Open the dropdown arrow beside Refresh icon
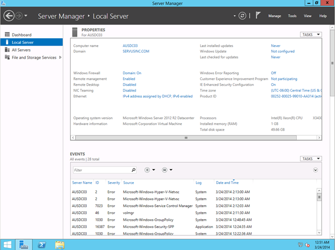This screenshot has width=335, height=250. pos(234,16)
